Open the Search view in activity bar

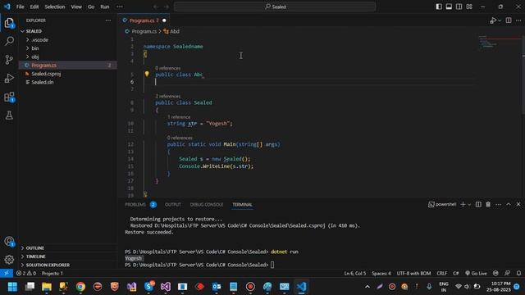[x=9, y=41]
